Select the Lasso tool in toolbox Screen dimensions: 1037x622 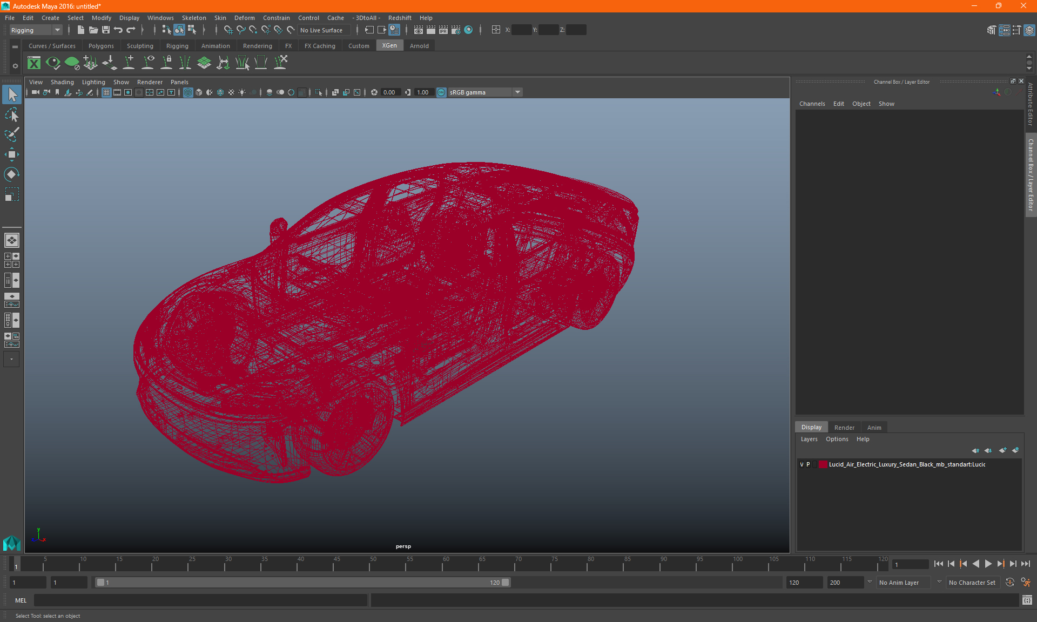pyautogui.click(x=12, y=114)
